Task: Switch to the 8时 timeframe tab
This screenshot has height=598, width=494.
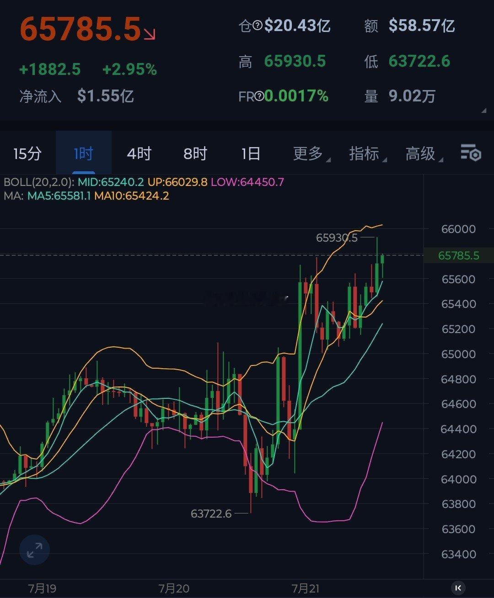Action: (x=195, y=153)
